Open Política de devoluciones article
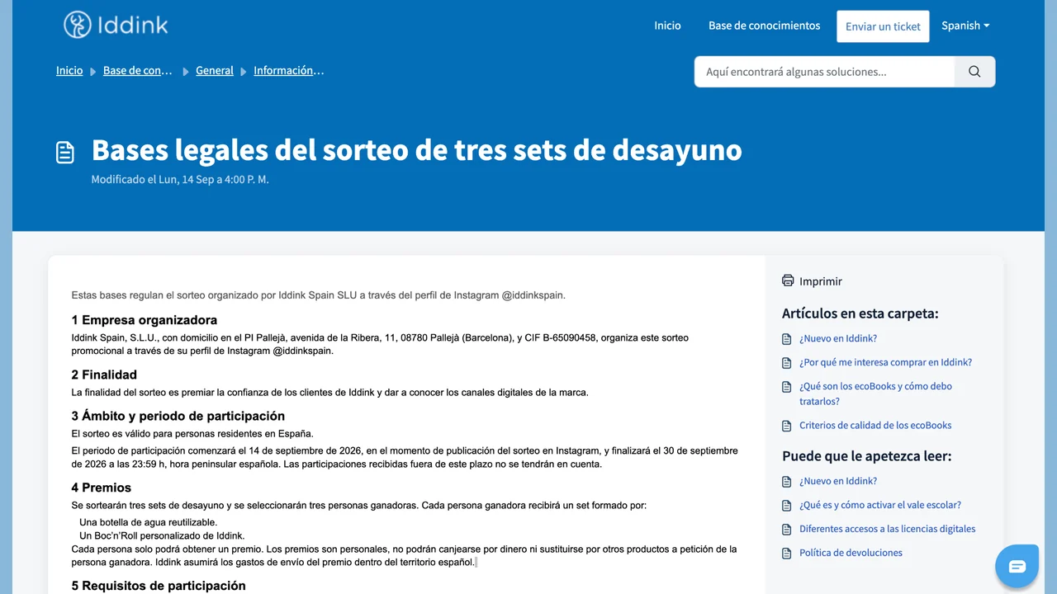The width and height of the screenshot is (1057, 594). pyautogui.click(x=851, y=553)
